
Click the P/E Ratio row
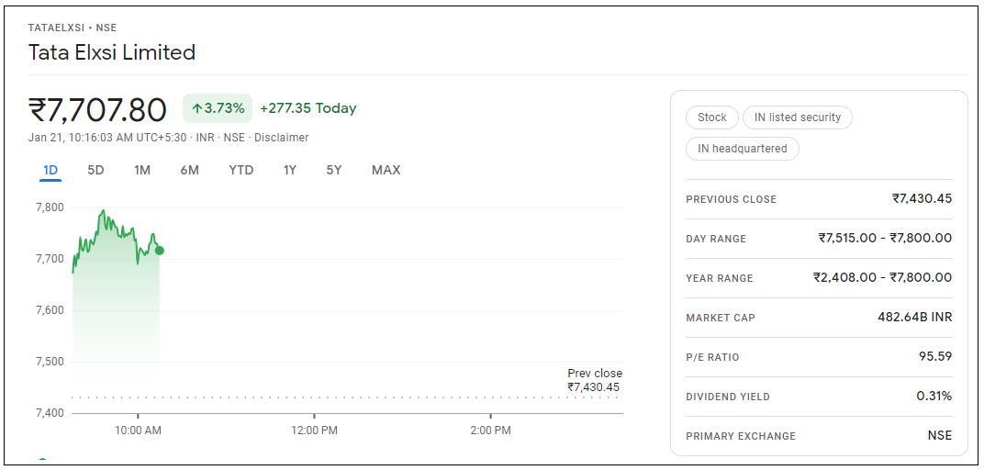click(818, 357)
